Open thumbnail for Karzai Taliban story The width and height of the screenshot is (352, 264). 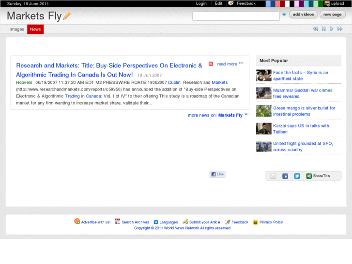tap(264, 128)
